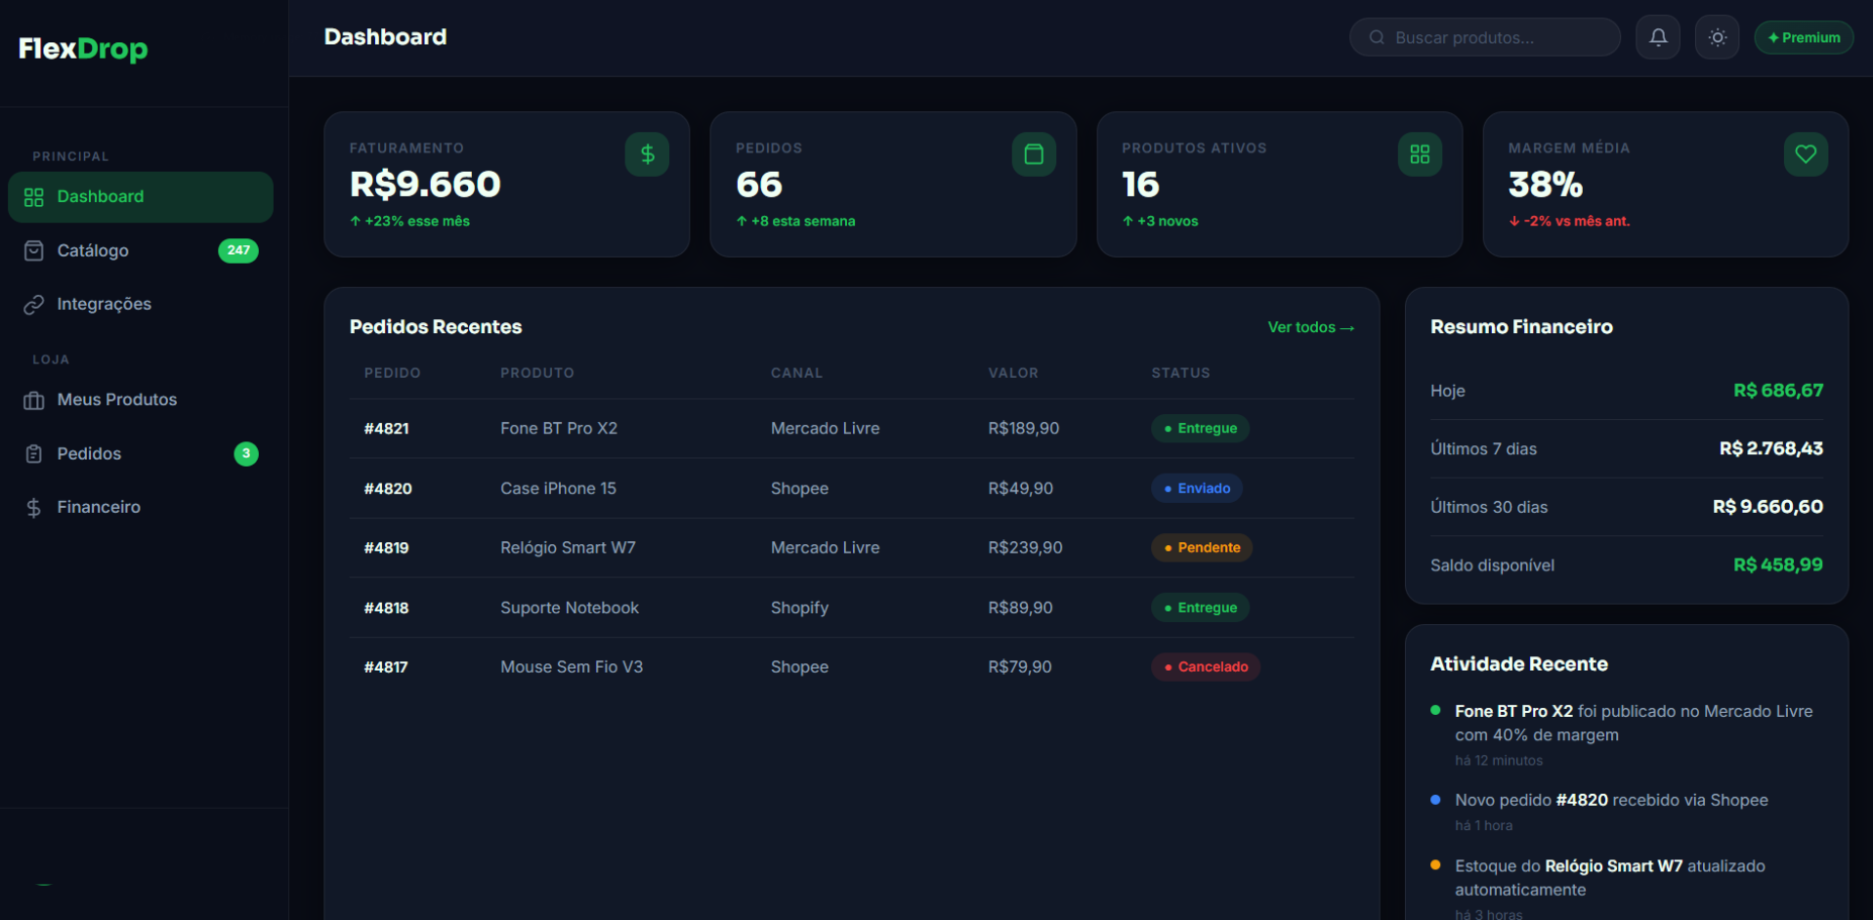Viewport: 1873px width, 920px height.
Task: Click the Pedidos card icon
Action: [x=1033, y=153]
